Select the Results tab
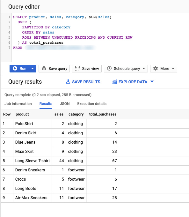 [x=46, y=104]
